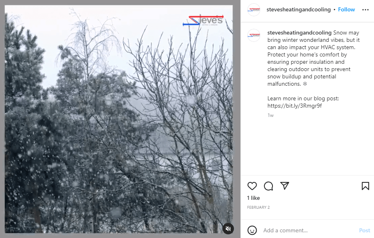Open emoji picker smiley icon
The width and height of the screenshot is (374, 238).
[252, 230]
